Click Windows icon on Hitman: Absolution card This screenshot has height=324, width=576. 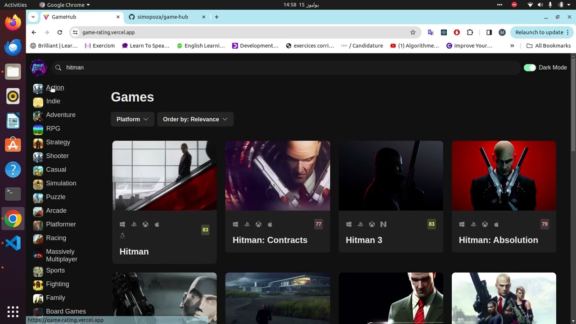462,224
